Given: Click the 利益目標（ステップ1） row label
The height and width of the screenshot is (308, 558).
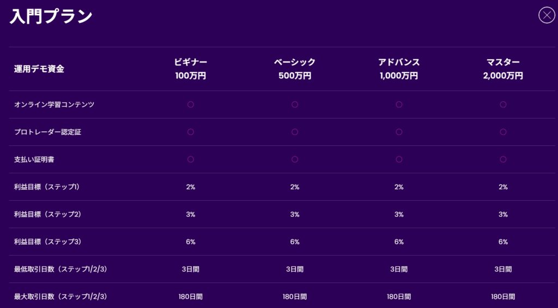Looking at the screenshot, I should pos(47,187).
